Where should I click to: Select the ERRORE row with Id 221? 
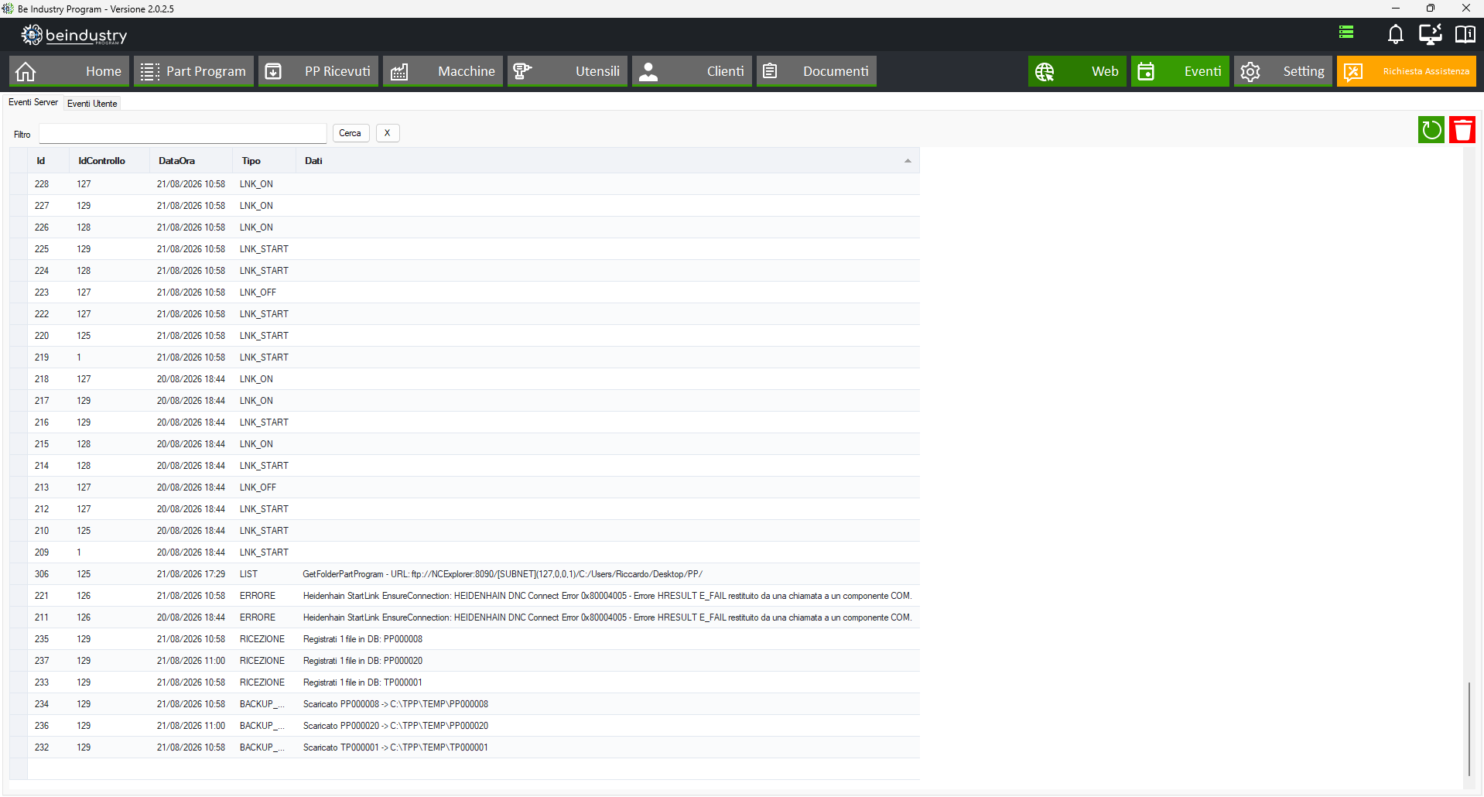click(x=464, y=596)
